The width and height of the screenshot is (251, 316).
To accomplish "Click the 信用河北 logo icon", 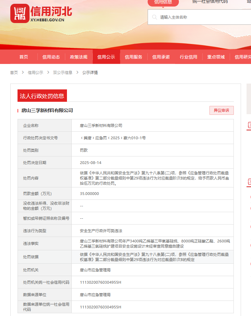I will [x=20, y=13].
